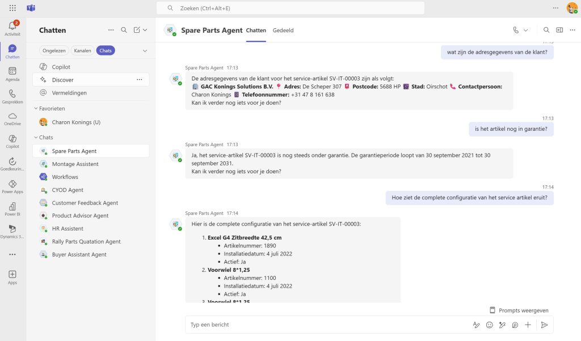Viewport: 581px width, 341px height.
Task: Open the emoji picker
Action: [x=490, y=325]
